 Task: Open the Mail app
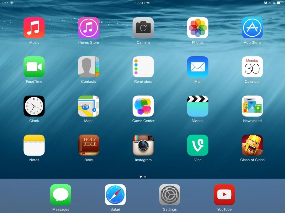[198, 67]
